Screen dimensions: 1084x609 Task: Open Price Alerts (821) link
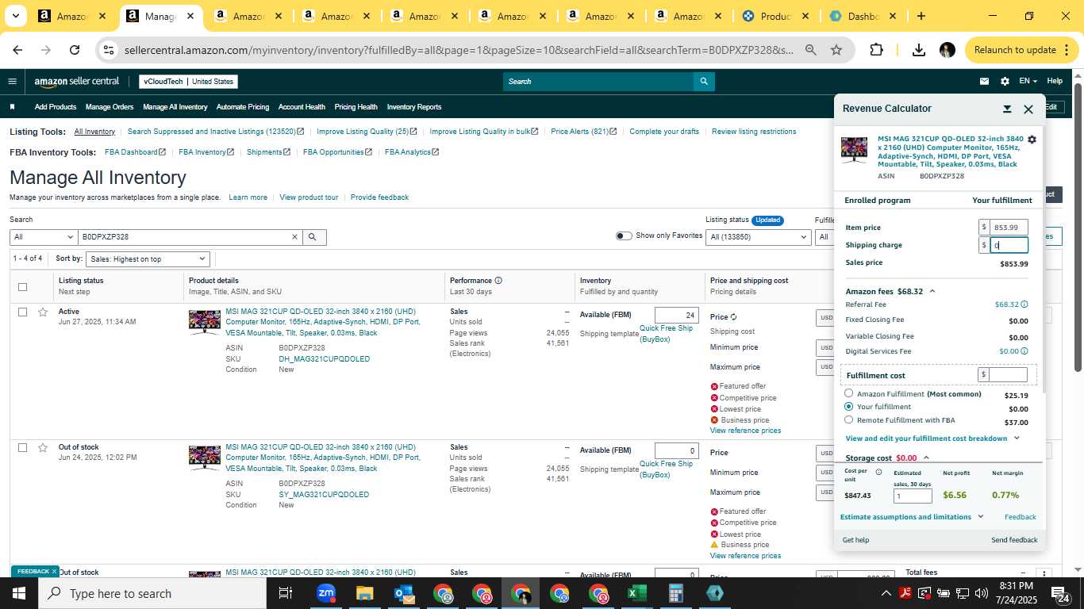click(x=584, y=132)
